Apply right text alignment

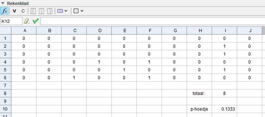pos(50,11)
